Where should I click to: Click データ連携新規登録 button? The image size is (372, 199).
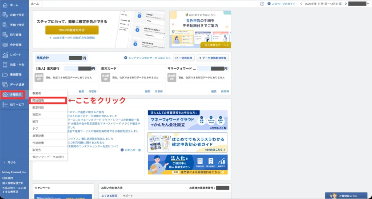(213, 58)
